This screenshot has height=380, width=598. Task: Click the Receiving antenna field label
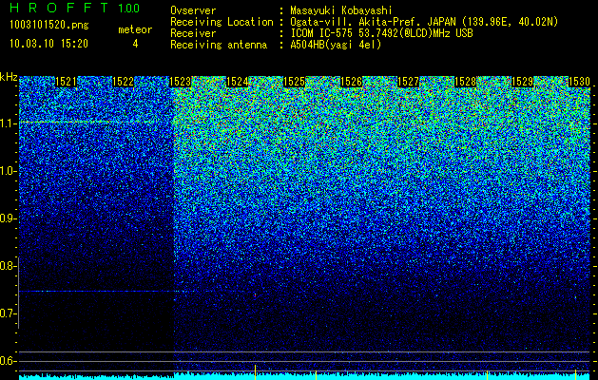[219, 45]
